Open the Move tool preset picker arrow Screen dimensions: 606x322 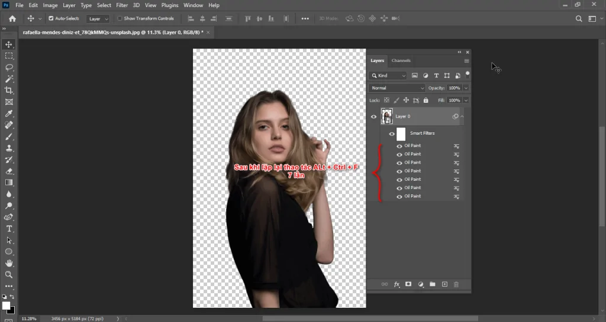(x=40, y=18)
